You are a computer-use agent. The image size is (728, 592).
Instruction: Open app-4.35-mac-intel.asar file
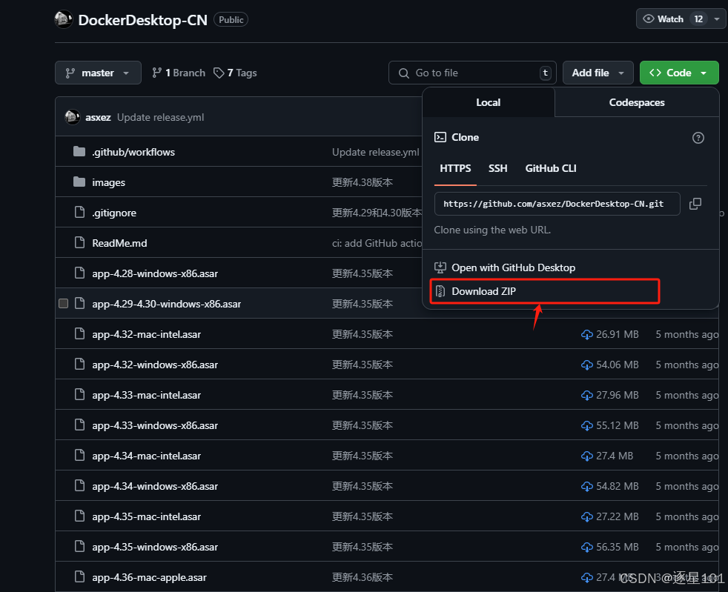146,517
